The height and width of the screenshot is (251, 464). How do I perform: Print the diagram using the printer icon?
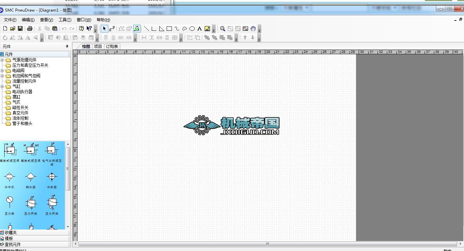[x=30, y=29]
